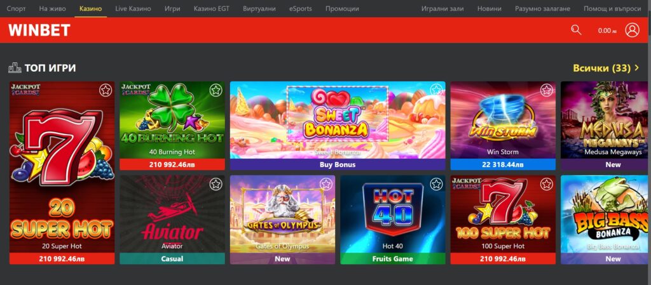The image size is (651, 285).
Task: Open the search magnifier icon
Action: click(x=576, y=30)
